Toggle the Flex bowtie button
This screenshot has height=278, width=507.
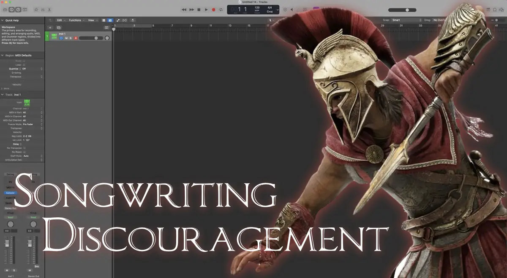click(x=125, y=20)
